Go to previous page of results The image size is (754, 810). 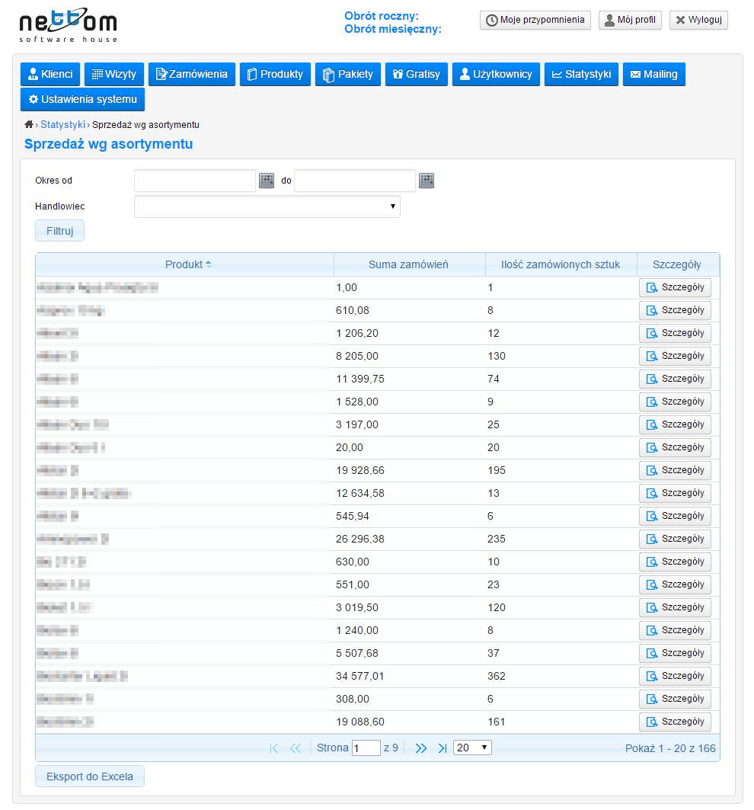296,748
